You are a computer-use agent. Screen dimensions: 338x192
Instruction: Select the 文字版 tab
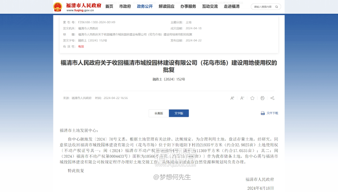pyautogui.click(x=179, y=113)
